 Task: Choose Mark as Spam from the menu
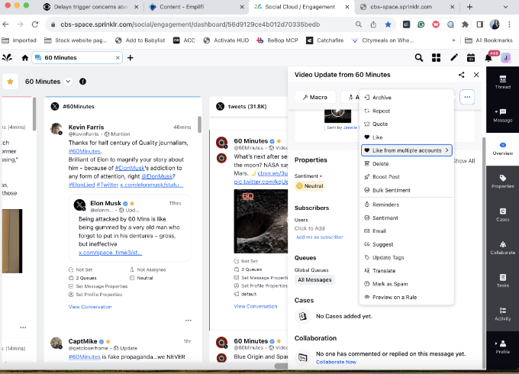coord(407,284)
